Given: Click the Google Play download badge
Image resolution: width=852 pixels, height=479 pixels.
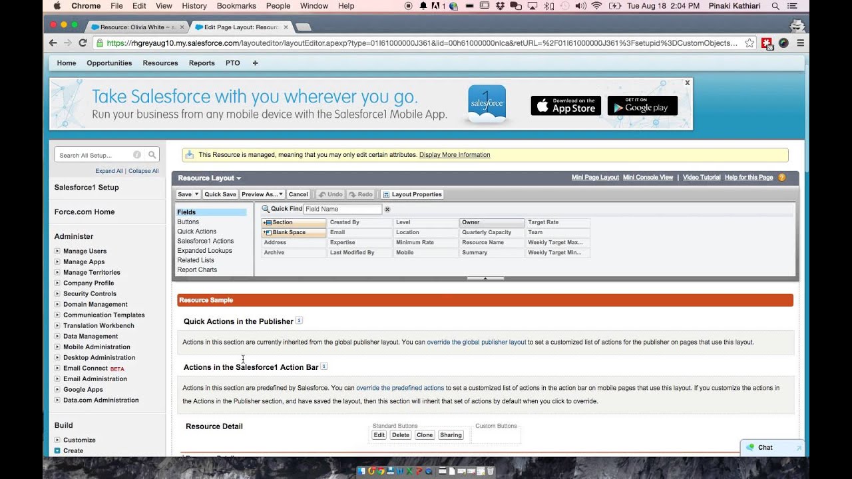Looking at the screenshot, I should pos(642,105).
